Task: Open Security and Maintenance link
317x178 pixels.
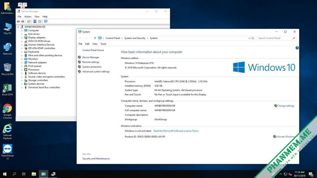Action: click(96, 159)
